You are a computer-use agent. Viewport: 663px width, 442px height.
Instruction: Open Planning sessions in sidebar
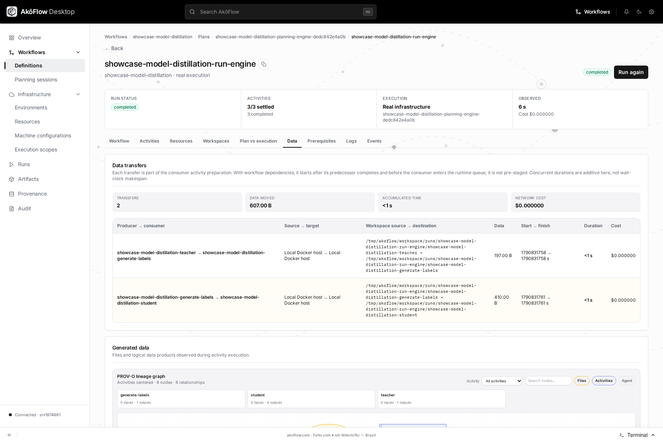[36, 80]
